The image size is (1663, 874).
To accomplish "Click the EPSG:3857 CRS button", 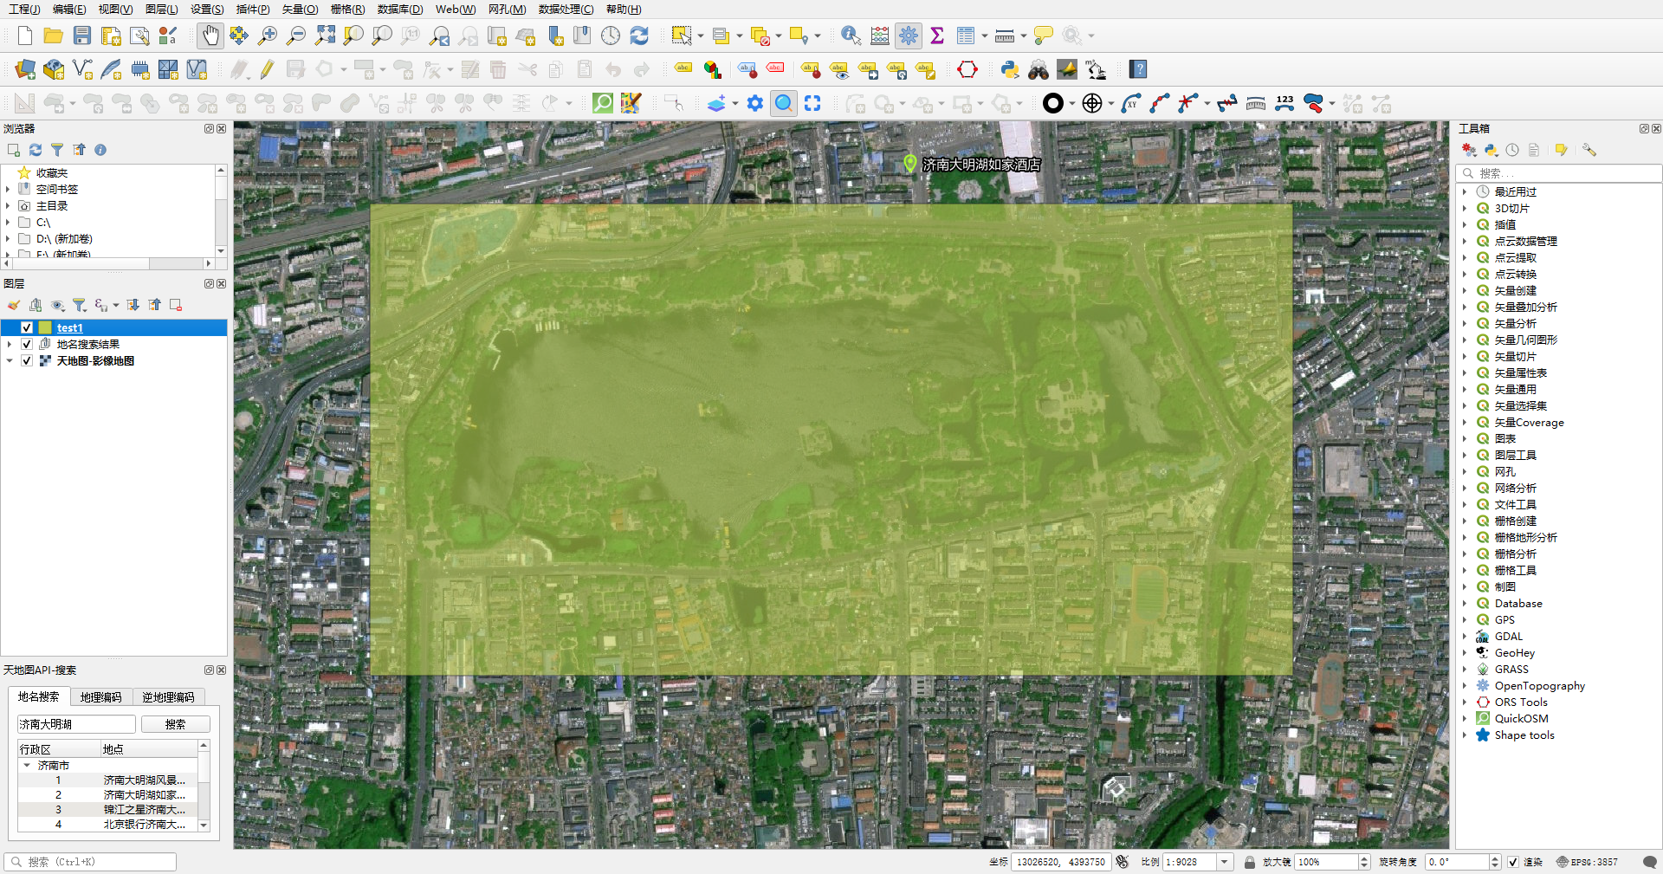I will pyautogui.click(x=1587, y=862).
